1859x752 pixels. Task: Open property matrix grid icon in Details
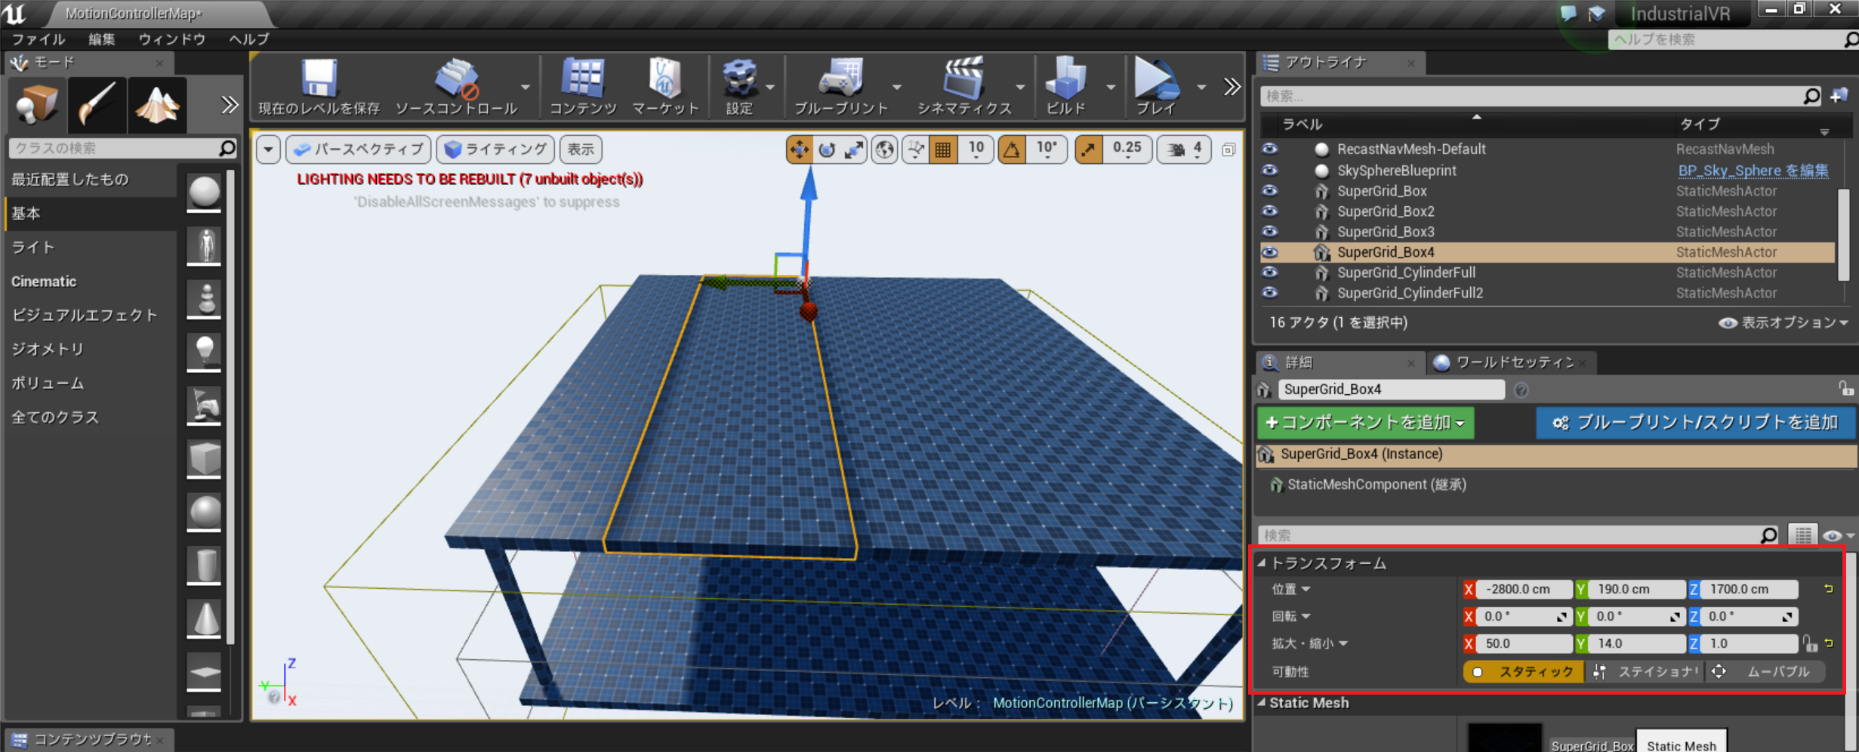[1803, 535]
